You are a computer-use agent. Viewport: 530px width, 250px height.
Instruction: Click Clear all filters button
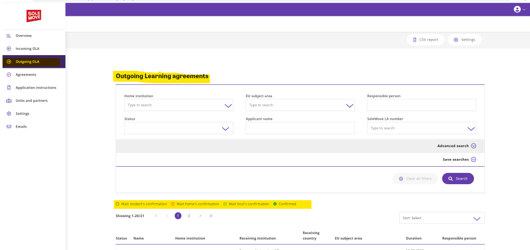[x=415, y=178]
